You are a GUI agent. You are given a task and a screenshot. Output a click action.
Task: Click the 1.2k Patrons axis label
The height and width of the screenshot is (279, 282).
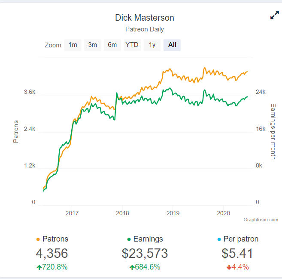(x=30, y=166)
